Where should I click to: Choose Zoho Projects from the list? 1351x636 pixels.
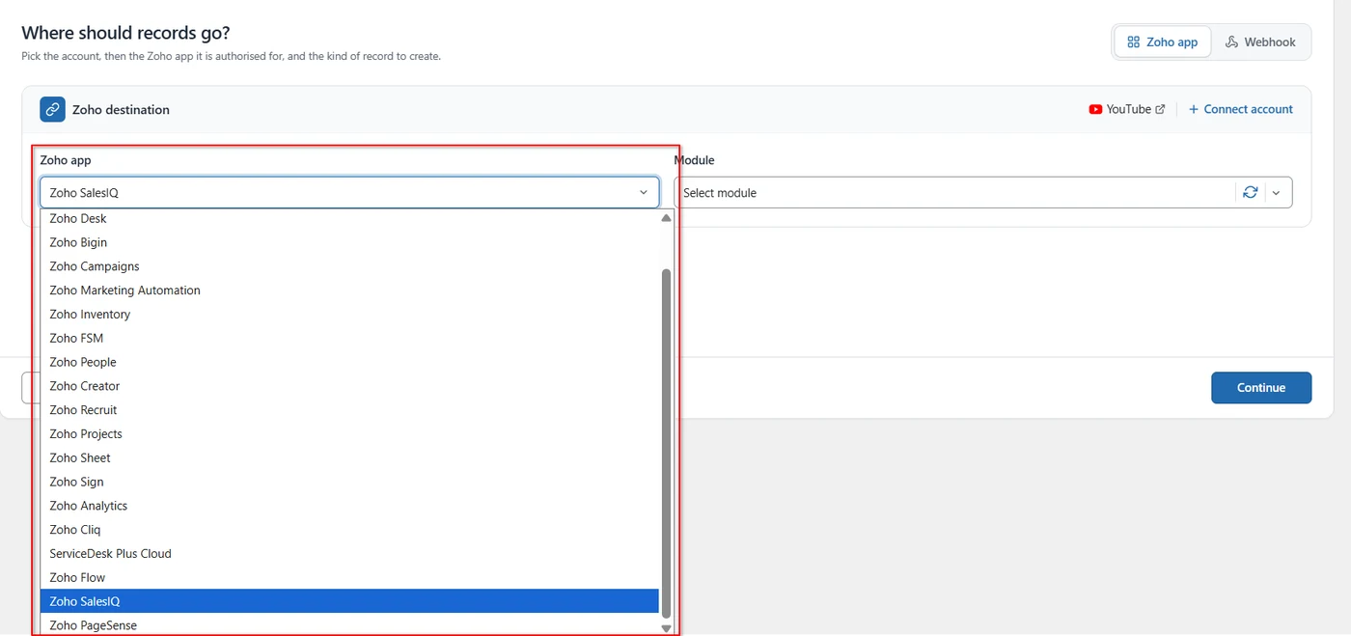click(x=349, y=433)
